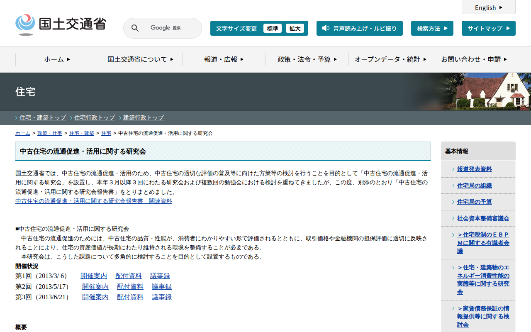
Task: Click the house photo in the banner
Action: (490, 92)
